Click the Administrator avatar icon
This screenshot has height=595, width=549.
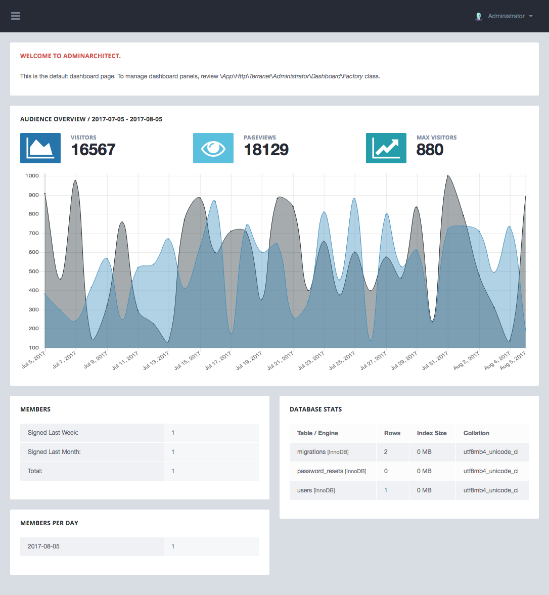(478, 16)
